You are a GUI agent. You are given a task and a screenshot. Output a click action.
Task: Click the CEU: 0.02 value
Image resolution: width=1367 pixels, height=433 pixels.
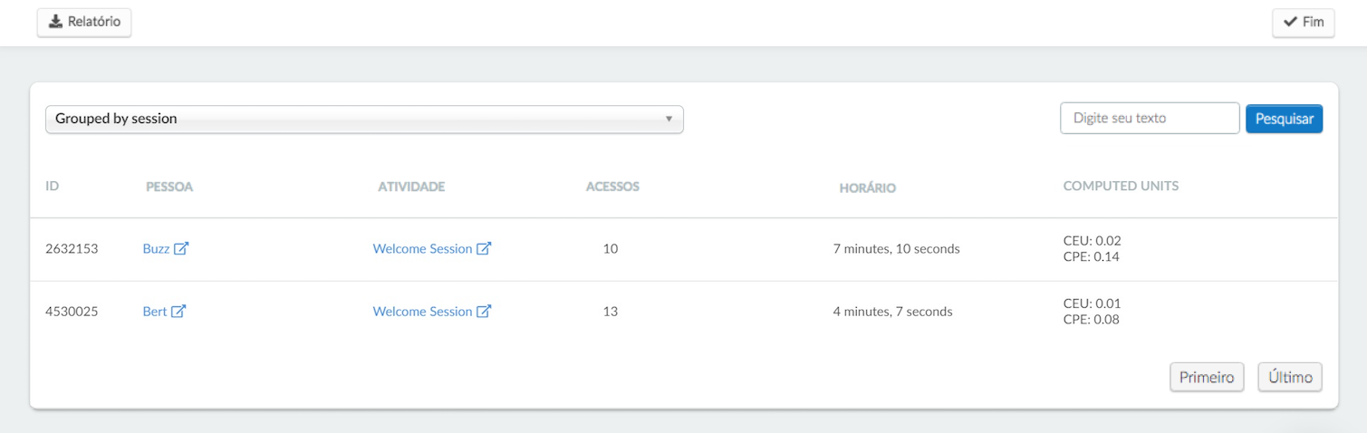(1092, 240)
